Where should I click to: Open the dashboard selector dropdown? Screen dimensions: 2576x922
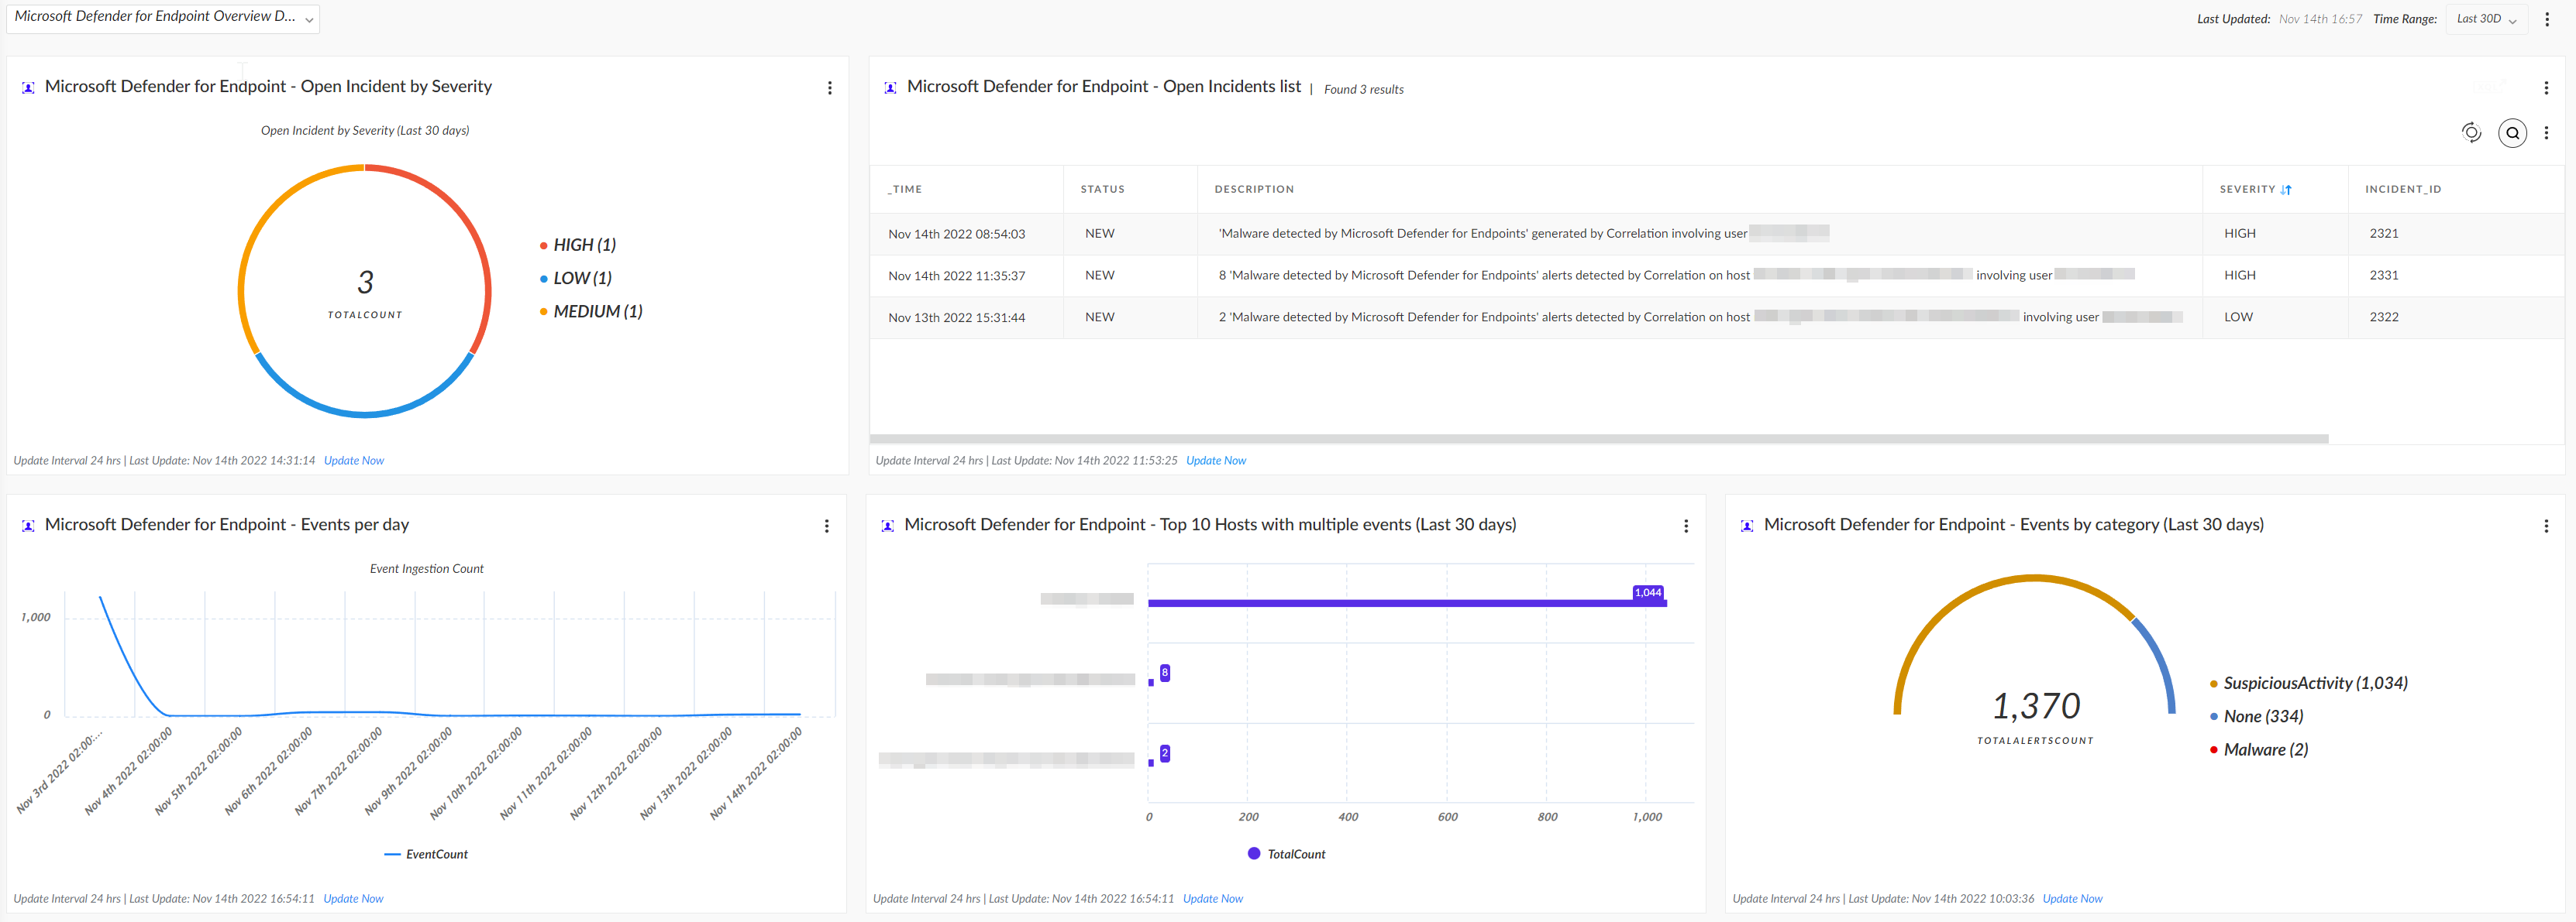(x=162, y=18)
